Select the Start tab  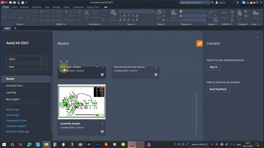(x=7, y=28)
